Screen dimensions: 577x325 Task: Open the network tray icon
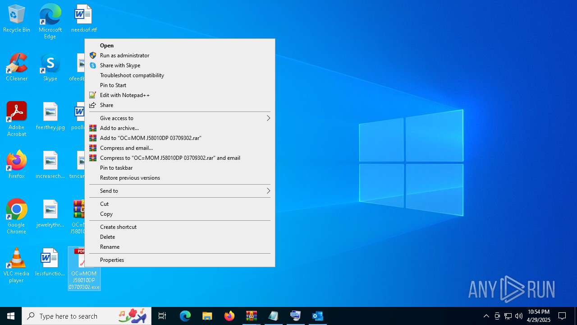click(x=508, y=316)
